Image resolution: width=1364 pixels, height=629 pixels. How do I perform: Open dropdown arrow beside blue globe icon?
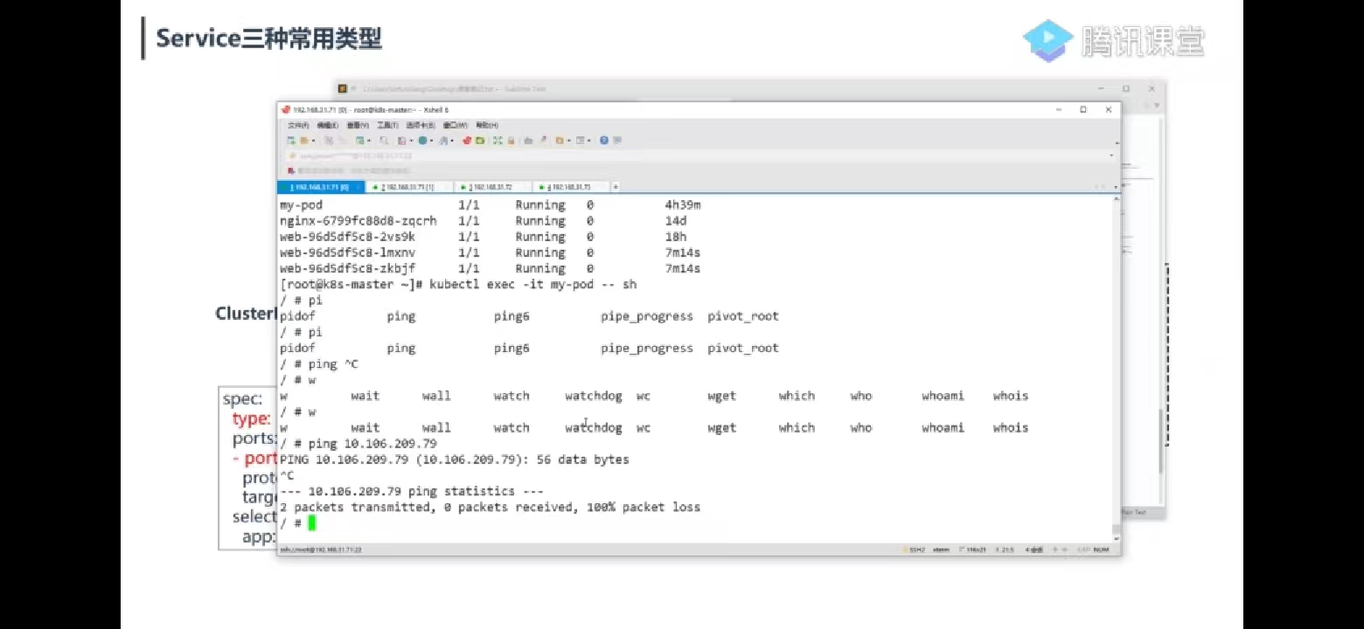(431, 141)
